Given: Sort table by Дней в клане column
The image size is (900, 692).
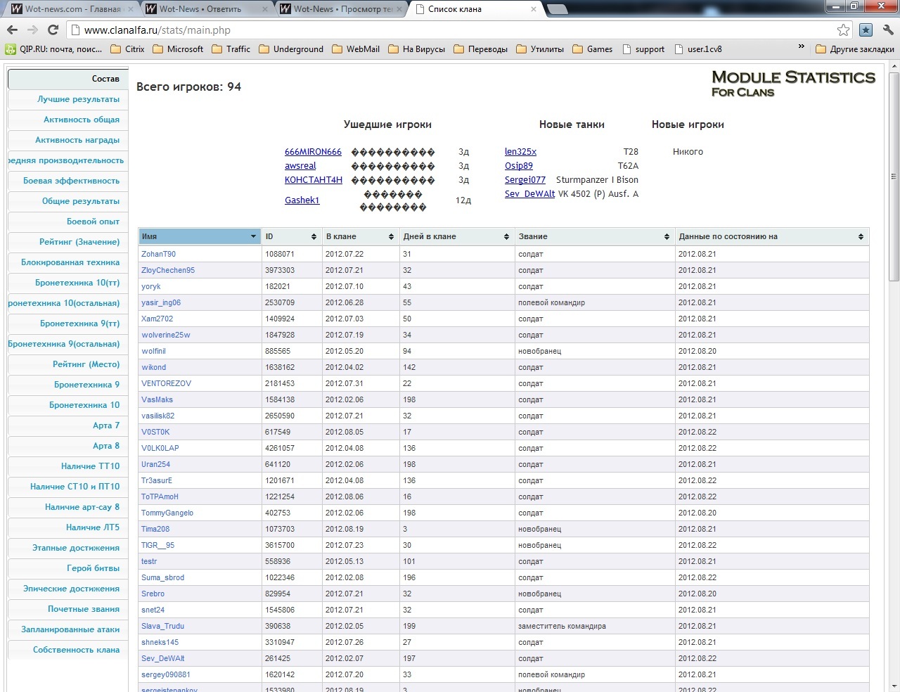Looking at the screenshot, I should [457, 236].
